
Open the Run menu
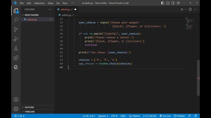[65, 3]
